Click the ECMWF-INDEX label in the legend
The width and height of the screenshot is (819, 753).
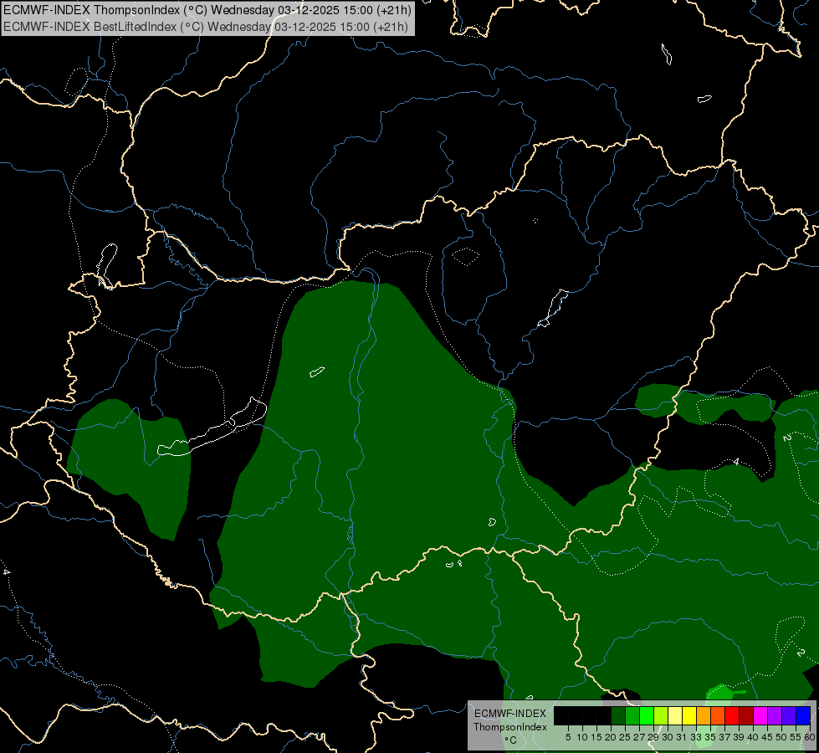pyautogui.click(x=510, y=714)
